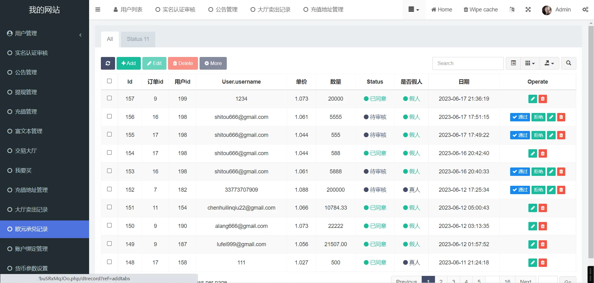
Task: Click the green edit pencil for row 157
Action: click(x=532, y=99)
